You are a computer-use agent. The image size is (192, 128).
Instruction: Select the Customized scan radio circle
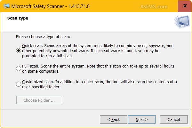19,84
